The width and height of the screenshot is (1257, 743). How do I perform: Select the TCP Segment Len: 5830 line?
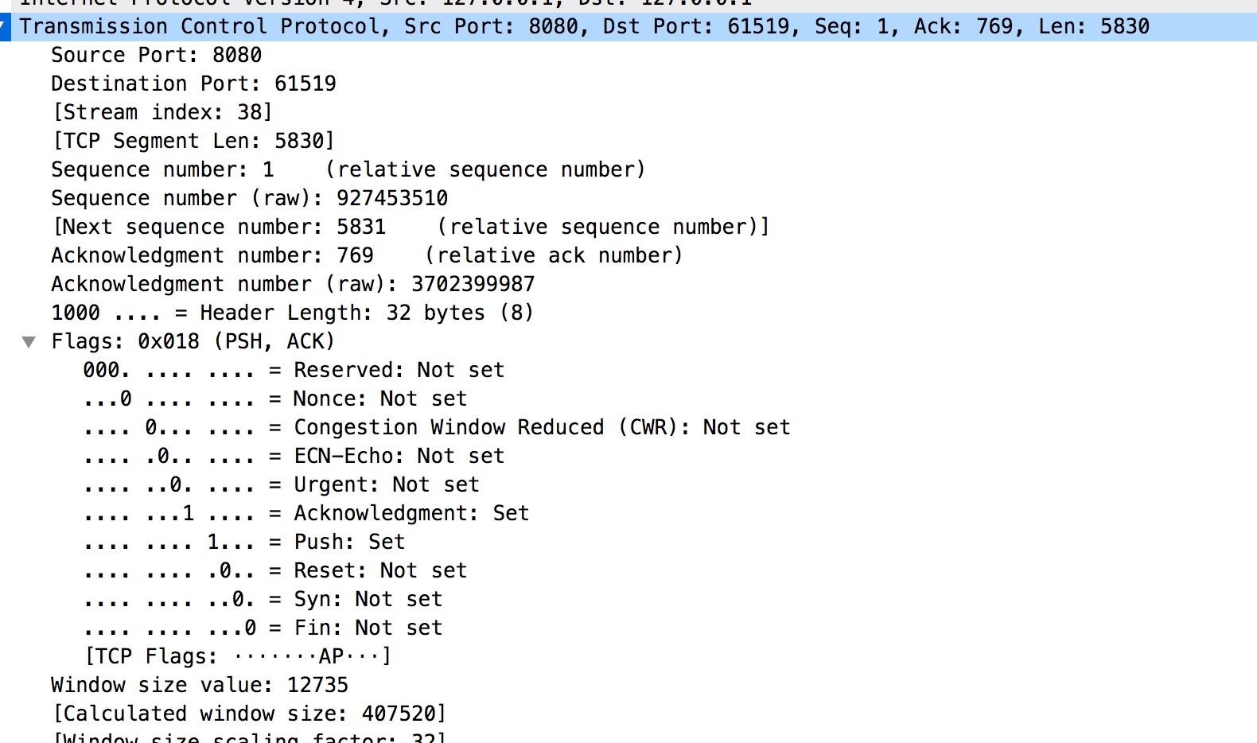[x=193, y=142]
